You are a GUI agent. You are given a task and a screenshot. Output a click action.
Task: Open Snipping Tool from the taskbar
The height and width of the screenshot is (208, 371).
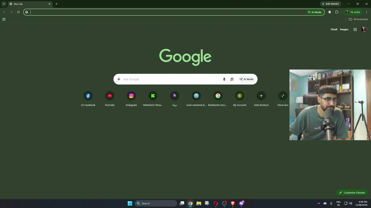(207, 203)
